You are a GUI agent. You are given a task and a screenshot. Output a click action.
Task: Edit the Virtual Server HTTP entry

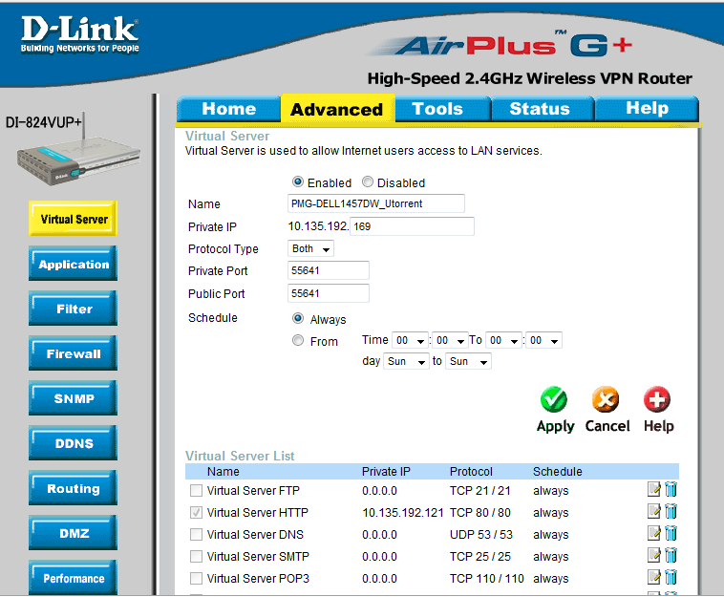click(x=654, y=511)
